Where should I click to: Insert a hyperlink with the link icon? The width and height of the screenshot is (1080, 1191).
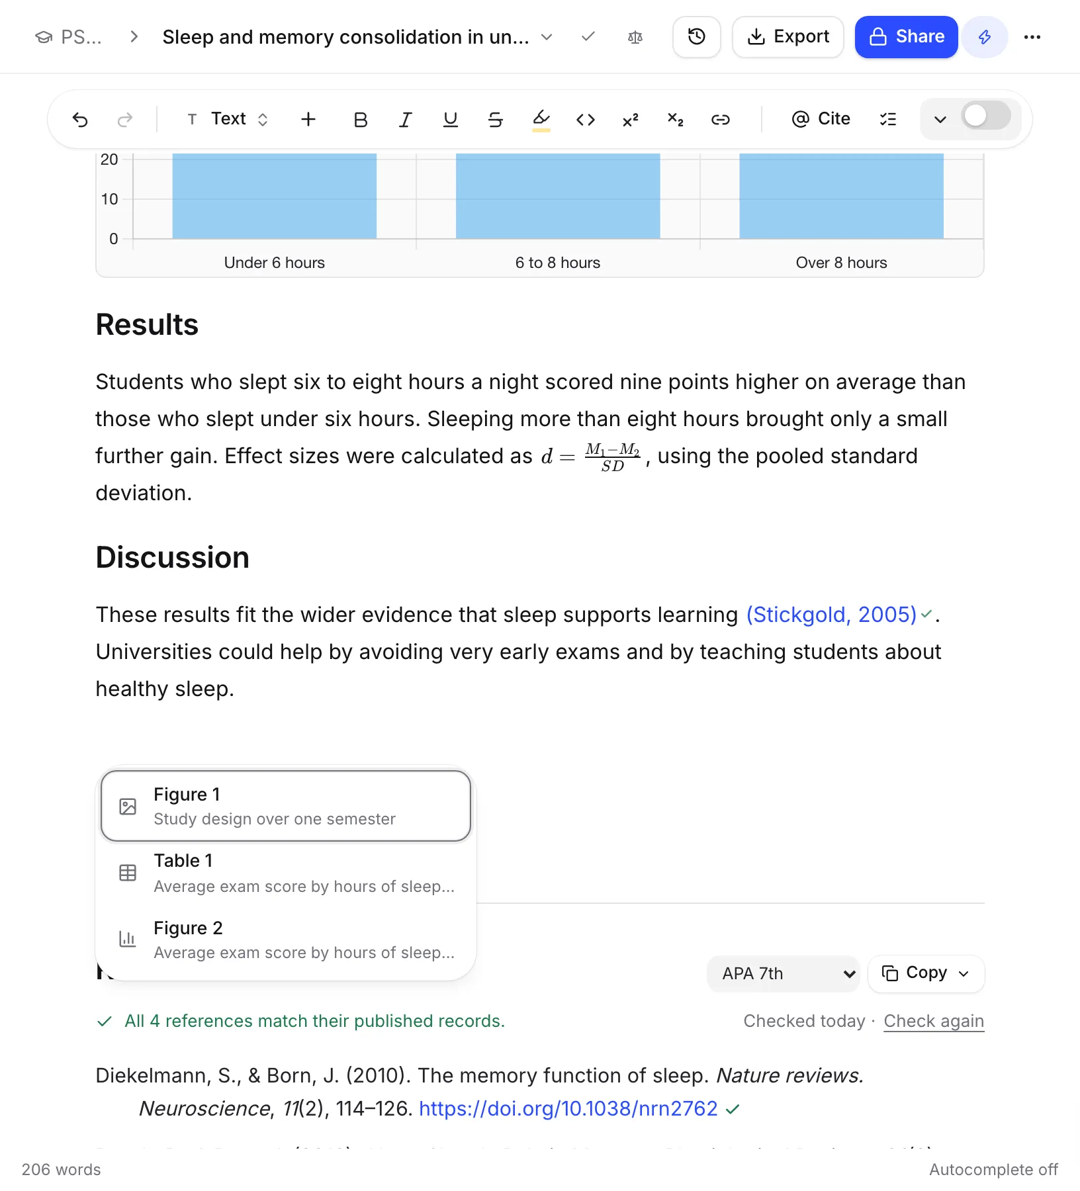click(721, 120)
